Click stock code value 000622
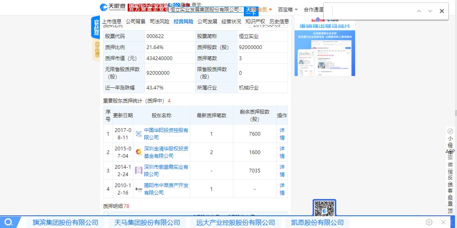The image size is (457, 228). (x=155, y=36)
